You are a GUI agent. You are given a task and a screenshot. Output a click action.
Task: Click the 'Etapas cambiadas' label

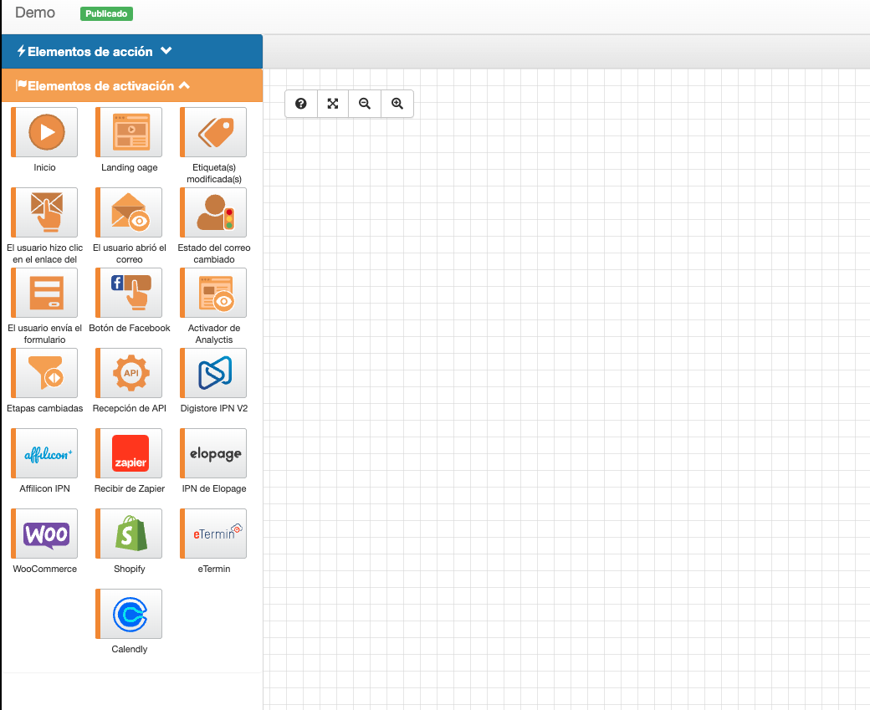(45, 408)
